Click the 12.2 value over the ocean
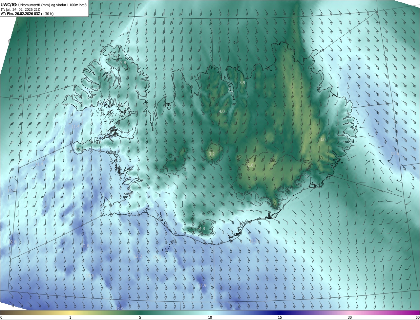420x320 pixels. (x=138, y=257)
